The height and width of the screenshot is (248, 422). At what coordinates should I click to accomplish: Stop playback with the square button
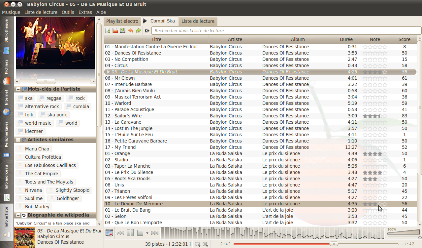coord(140,233)
